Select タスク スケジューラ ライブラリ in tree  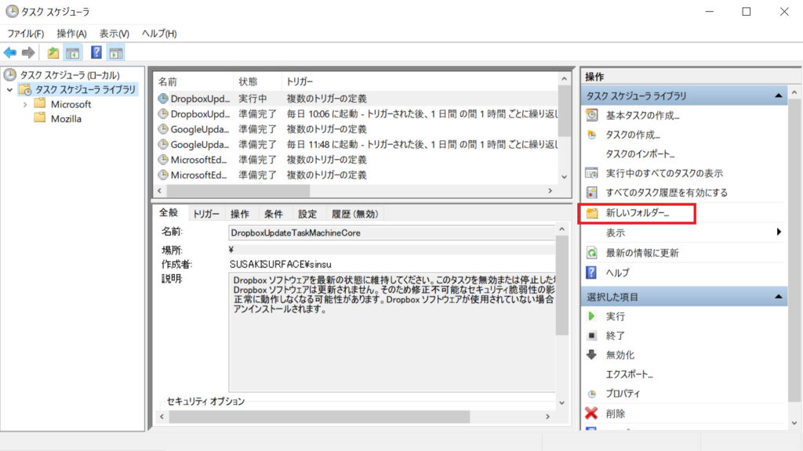85,89
